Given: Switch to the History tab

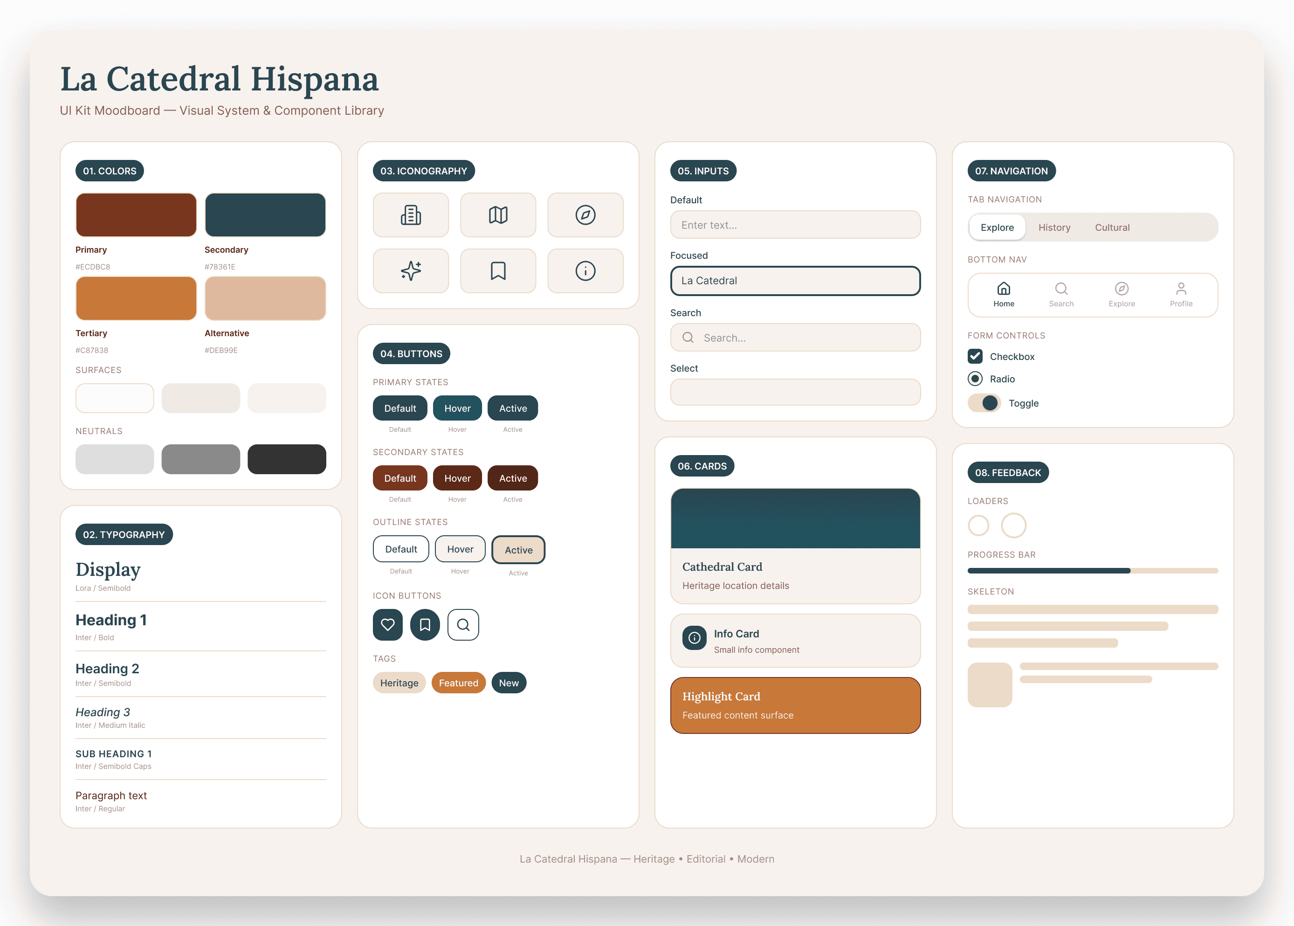Looking at the screenshot, I should (1054, 228).
